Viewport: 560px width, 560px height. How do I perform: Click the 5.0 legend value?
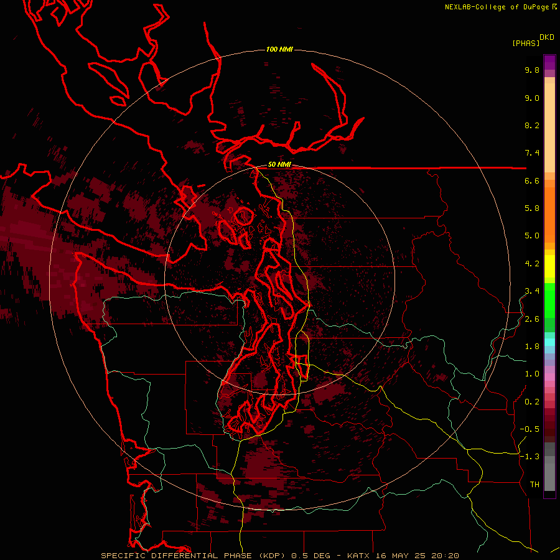click(x=532, y=236)
